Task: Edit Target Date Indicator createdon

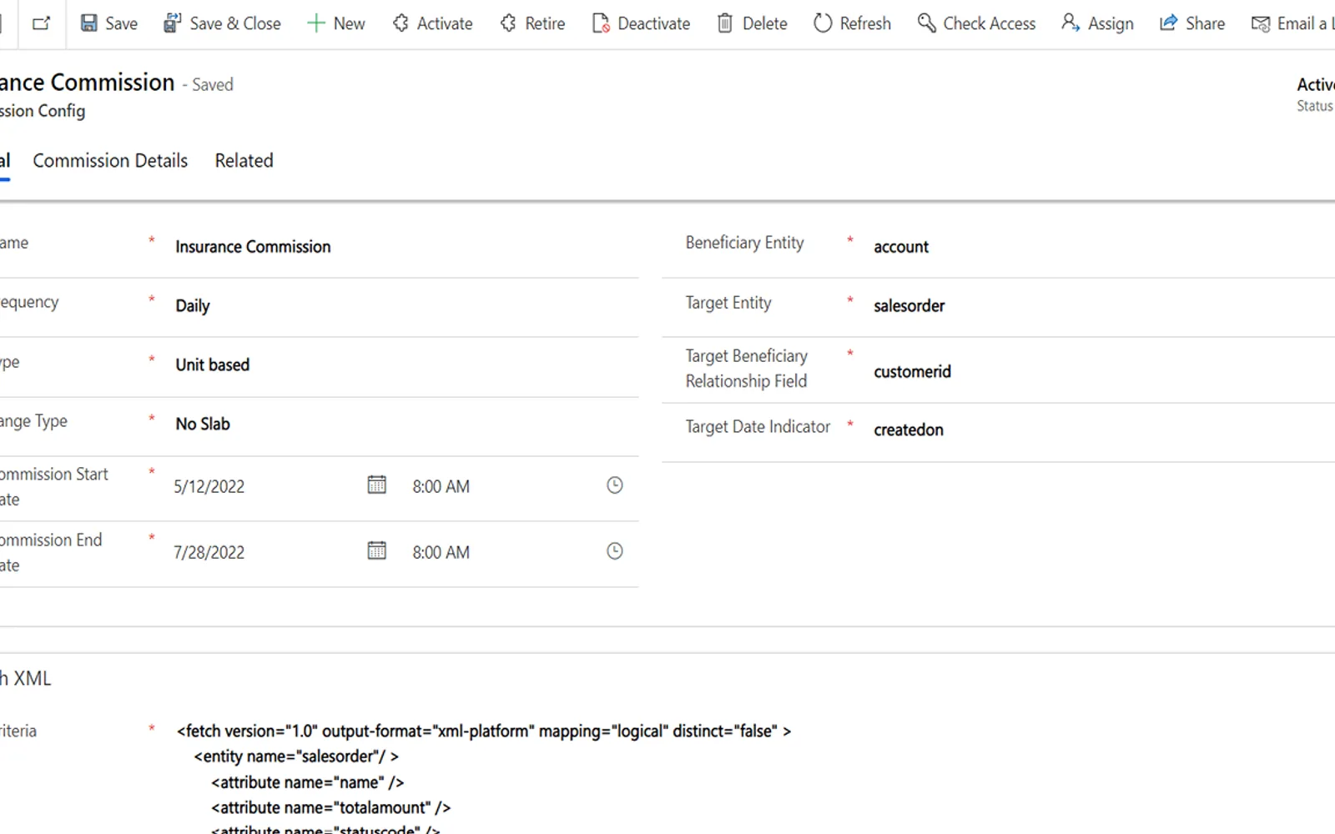Action: pos(1101,430)
